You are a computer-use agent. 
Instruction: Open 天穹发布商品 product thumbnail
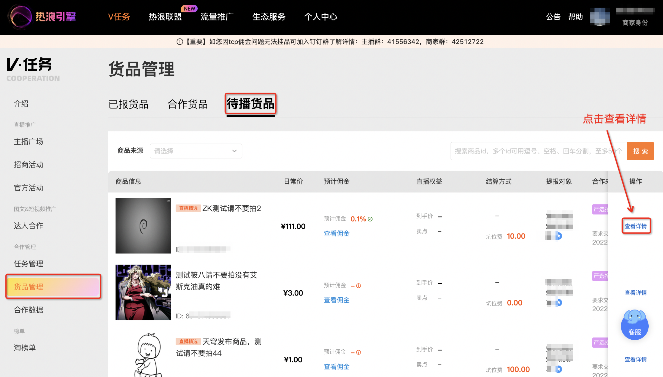click(143, 354)
